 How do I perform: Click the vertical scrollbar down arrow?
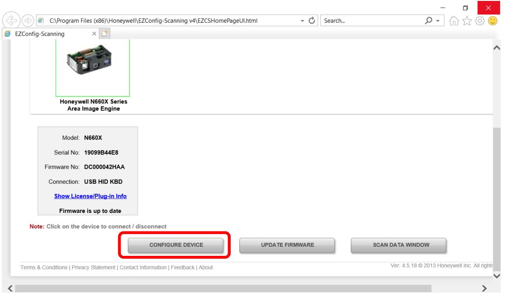click(497, 276)
